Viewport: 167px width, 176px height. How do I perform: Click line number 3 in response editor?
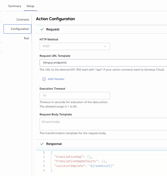(x=44, y=161)
